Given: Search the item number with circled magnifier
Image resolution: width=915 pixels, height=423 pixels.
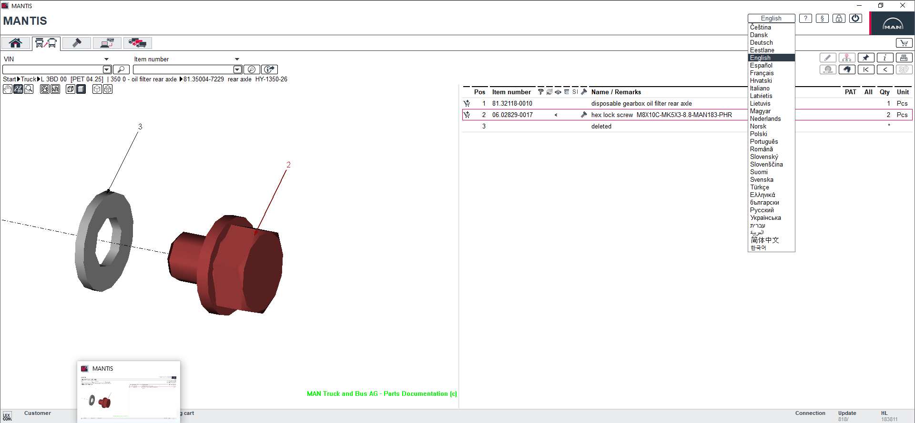Looking at the screenshot, I should click(x=252, y=69).
